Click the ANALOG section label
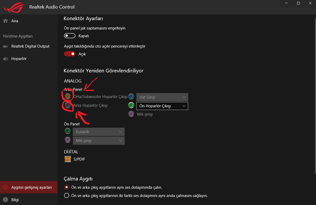The height and width of the screenshot is (205, 316). point(73,81)
